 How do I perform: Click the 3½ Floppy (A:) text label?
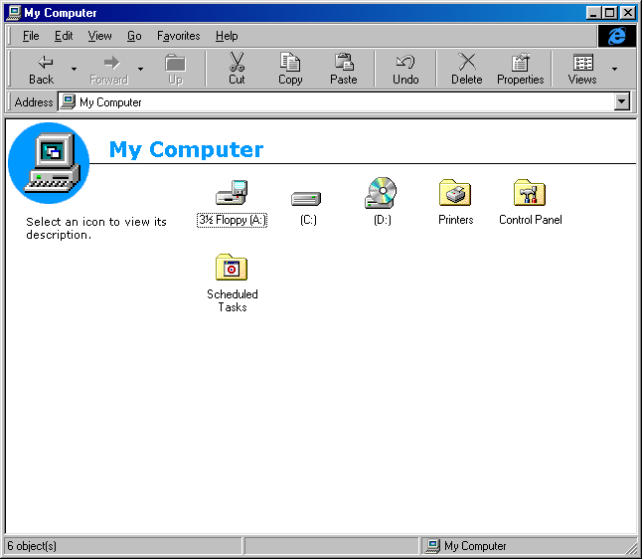[233, 220]
